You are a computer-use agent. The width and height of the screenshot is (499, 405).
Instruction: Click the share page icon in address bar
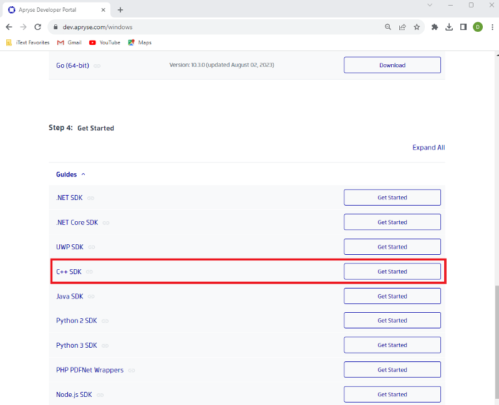click(402, 27)
